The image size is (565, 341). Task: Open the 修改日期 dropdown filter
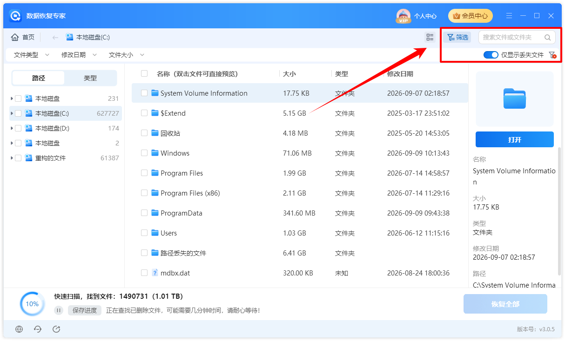79,55
